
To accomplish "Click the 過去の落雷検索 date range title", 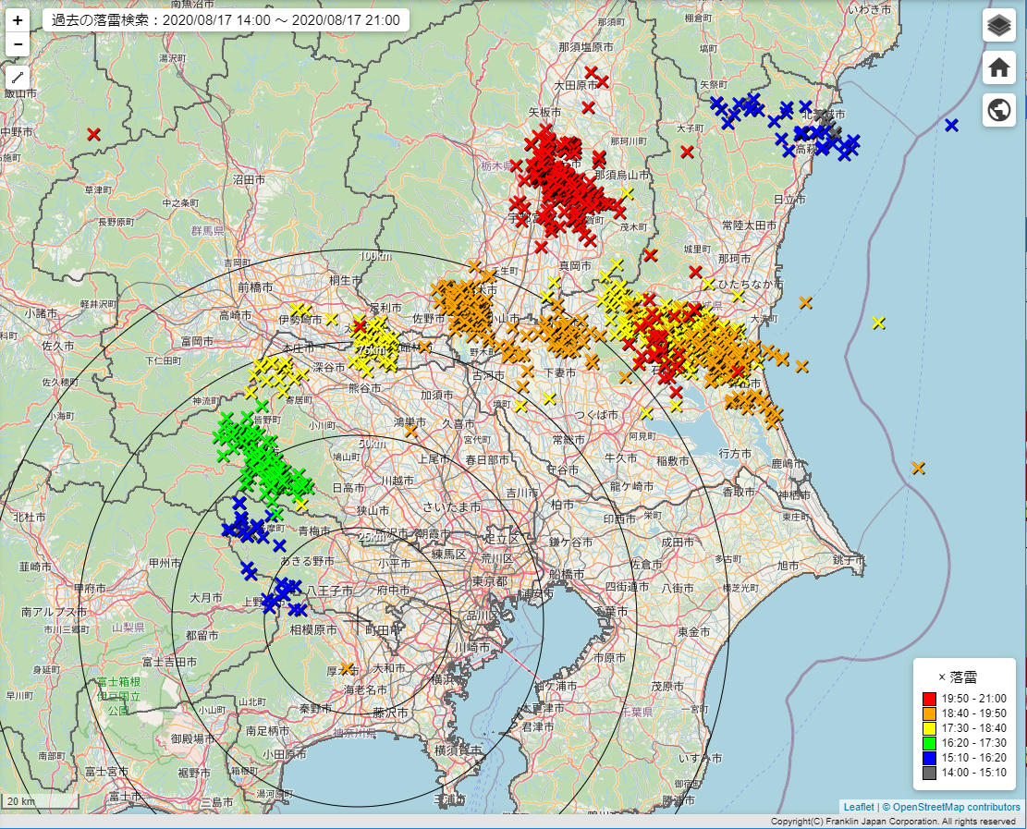I will (x=226, y=20).
